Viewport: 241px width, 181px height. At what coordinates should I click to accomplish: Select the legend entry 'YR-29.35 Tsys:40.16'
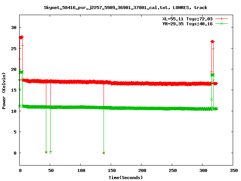click(188, 24)
